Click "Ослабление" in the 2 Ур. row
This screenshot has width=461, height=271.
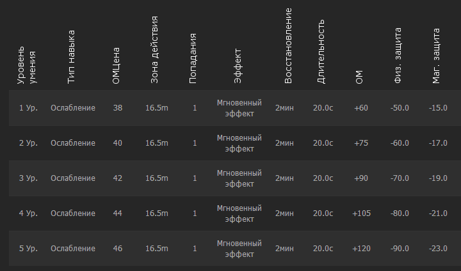[73, 143]
